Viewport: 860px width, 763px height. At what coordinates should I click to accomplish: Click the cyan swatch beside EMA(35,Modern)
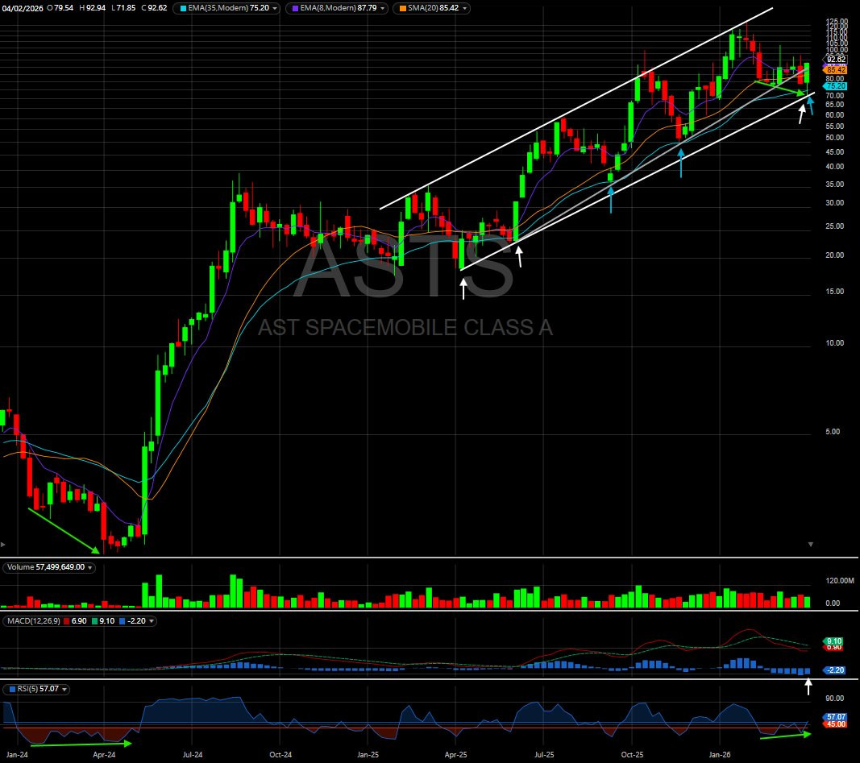point(183,8)
